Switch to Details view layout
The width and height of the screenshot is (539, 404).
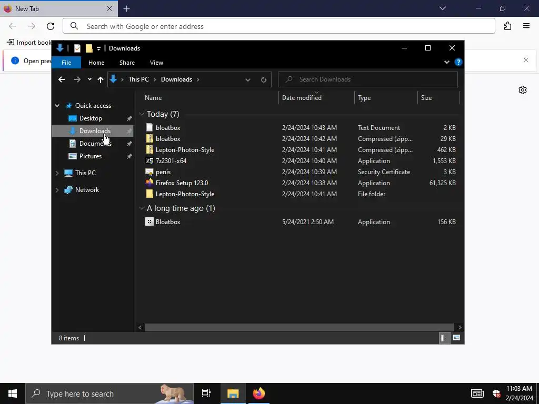tap(443, 338)
